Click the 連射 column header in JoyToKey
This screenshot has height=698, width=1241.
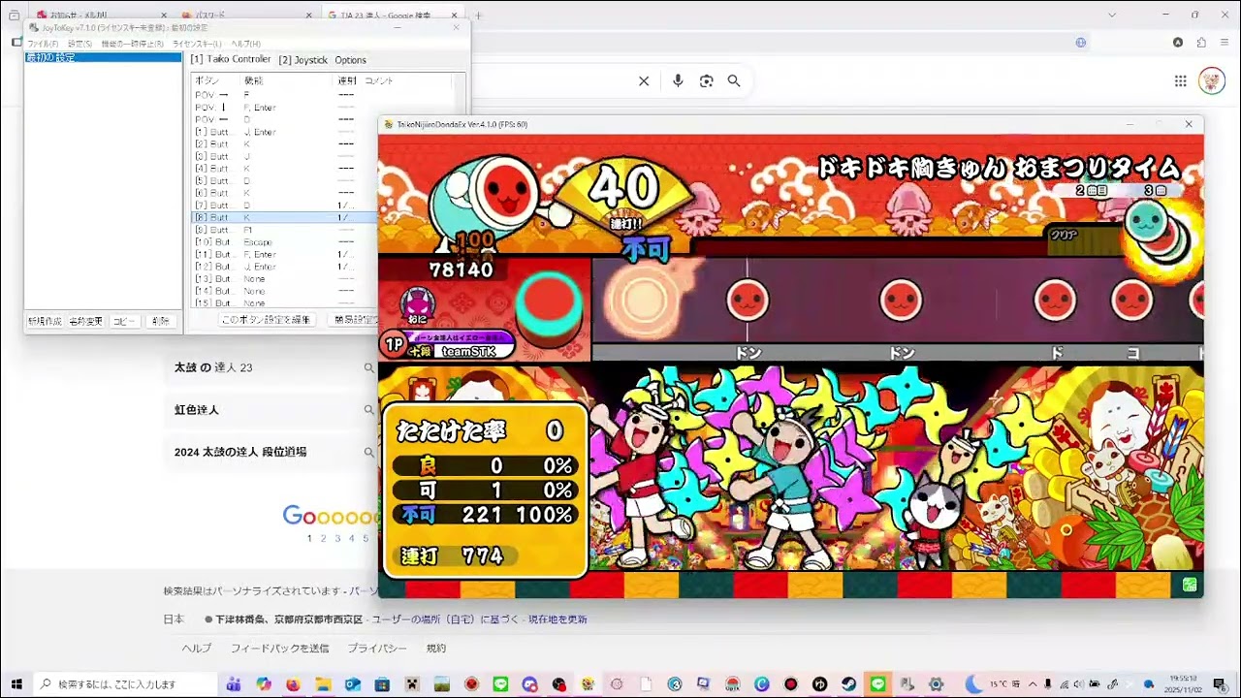(x=347, y=80)
